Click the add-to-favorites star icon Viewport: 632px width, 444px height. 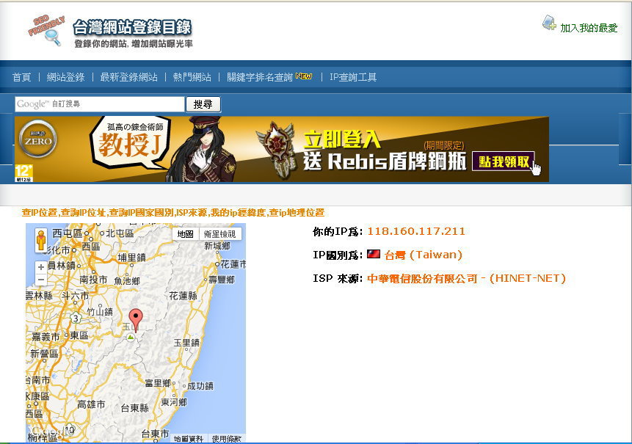[x=548, y=23]
